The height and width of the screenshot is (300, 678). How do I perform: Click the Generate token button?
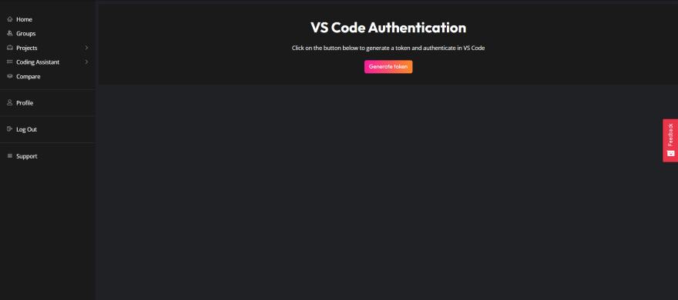tap(388, 66)
